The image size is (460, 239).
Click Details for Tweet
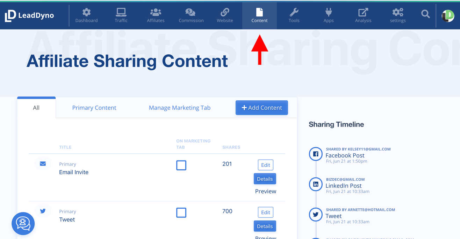(265, 226)
